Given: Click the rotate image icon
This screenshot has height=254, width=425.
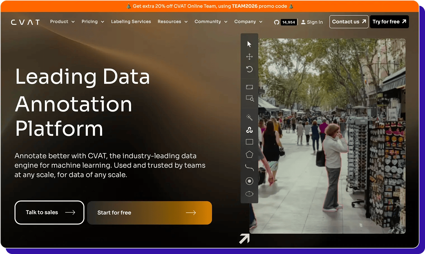Looking at the screenshot, I should tap(249, 69).
